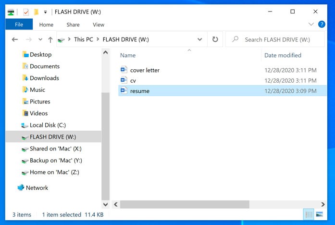Screen dimensions: 335x225
Task: Click the Properties checkmark icon in title bar
Action: click(x=26, y=12)
